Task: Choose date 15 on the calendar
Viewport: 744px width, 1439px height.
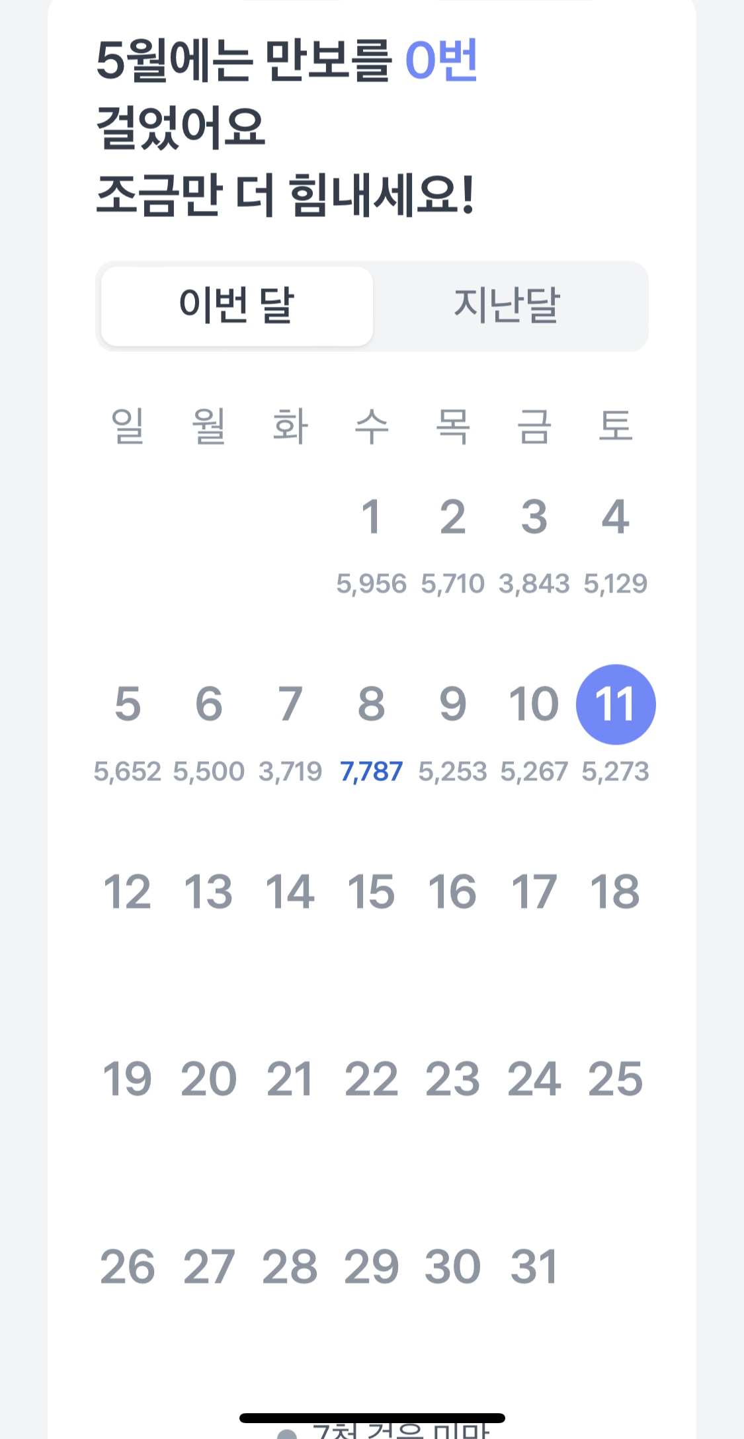Action: (371, 892)
